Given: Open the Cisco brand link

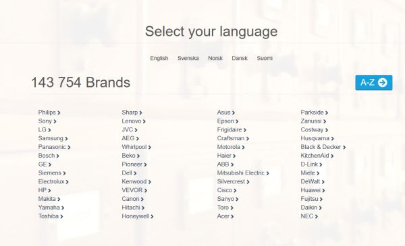Looking at the screenshot, I should [227, 190].
